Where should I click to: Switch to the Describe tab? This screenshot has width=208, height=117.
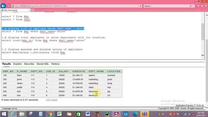[29, 64]
